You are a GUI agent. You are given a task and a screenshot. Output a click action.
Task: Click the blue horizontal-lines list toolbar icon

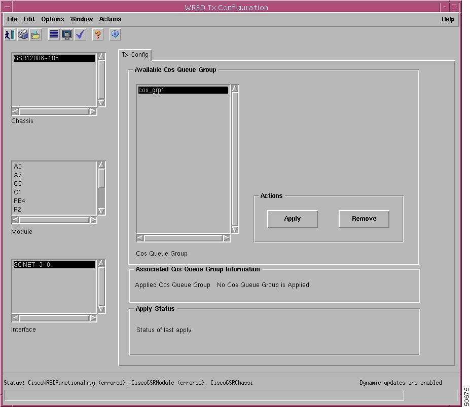pyautogui.click(x=54, y=35)
